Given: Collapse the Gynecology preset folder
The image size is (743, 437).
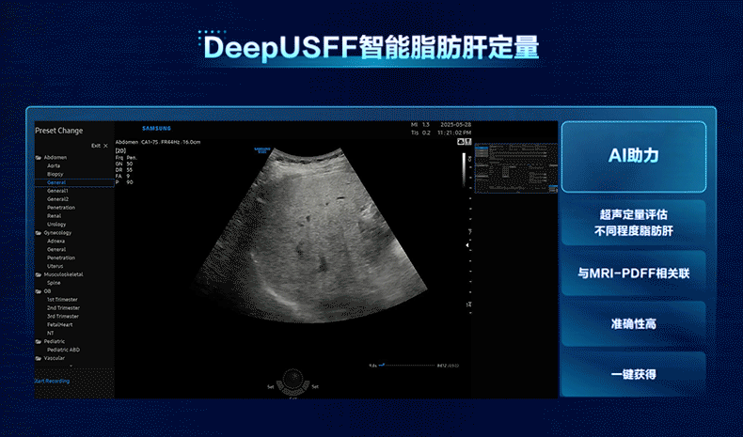Looking at the screenshot, I should (39, 233).
